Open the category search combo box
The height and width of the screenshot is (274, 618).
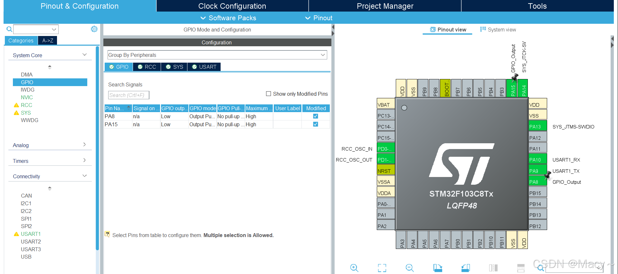point(36,29)
